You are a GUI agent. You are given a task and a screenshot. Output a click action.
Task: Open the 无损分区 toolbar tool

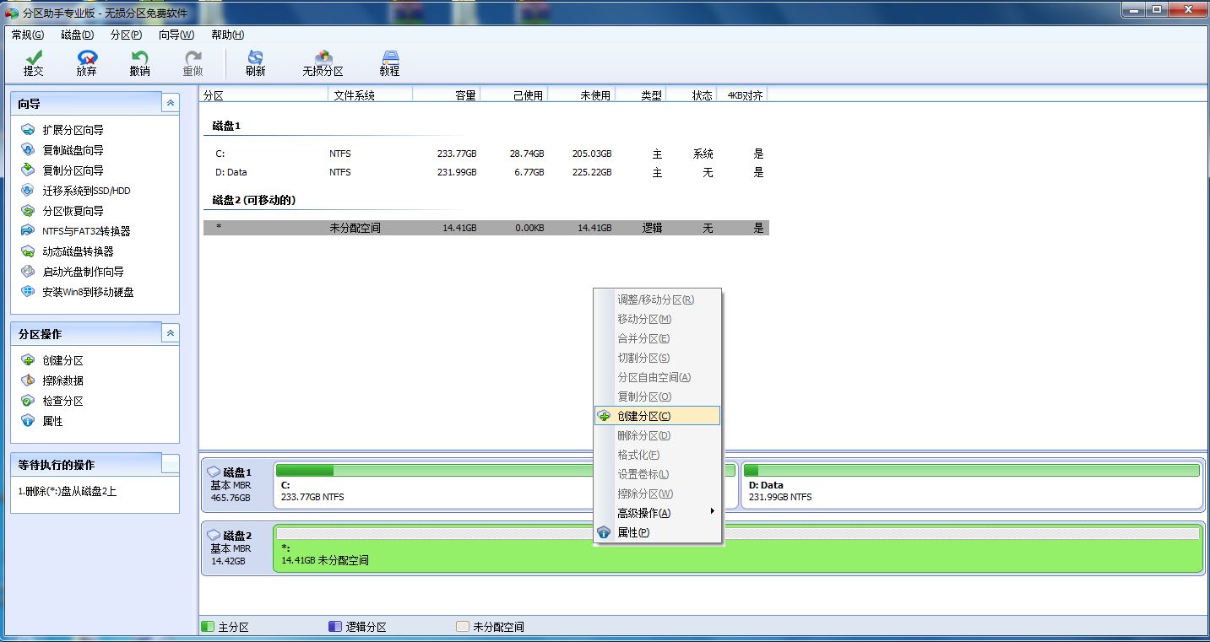pyautogui.click(x=323, y=63)
